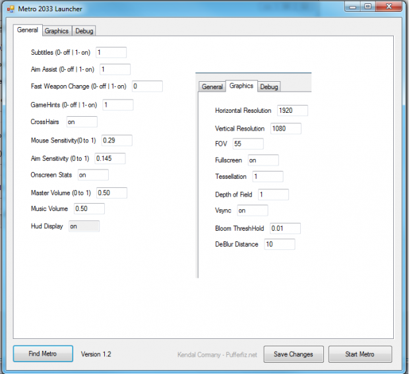Click the Fast Weapon Change label text
This screenshot has width=409, height=374.
click(79, 86)
